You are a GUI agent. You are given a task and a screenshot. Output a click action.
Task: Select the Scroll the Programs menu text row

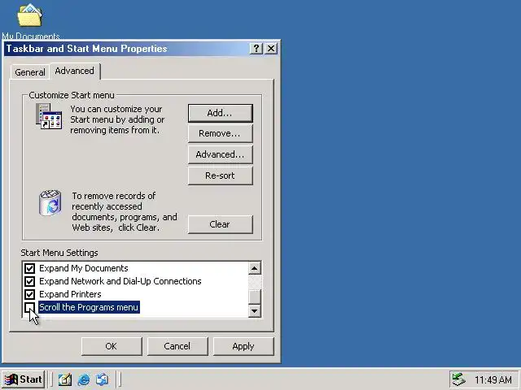(x=89, y=307)
